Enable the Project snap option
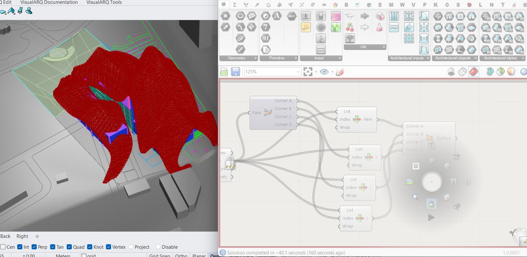This screenshot has height=257, width=527. tap(131, 247)
